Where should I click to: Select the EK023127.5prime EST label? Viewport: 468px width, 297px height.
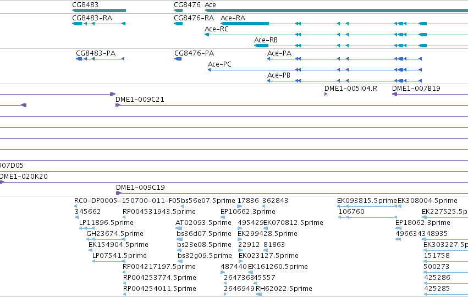click(x=268, y=256)
